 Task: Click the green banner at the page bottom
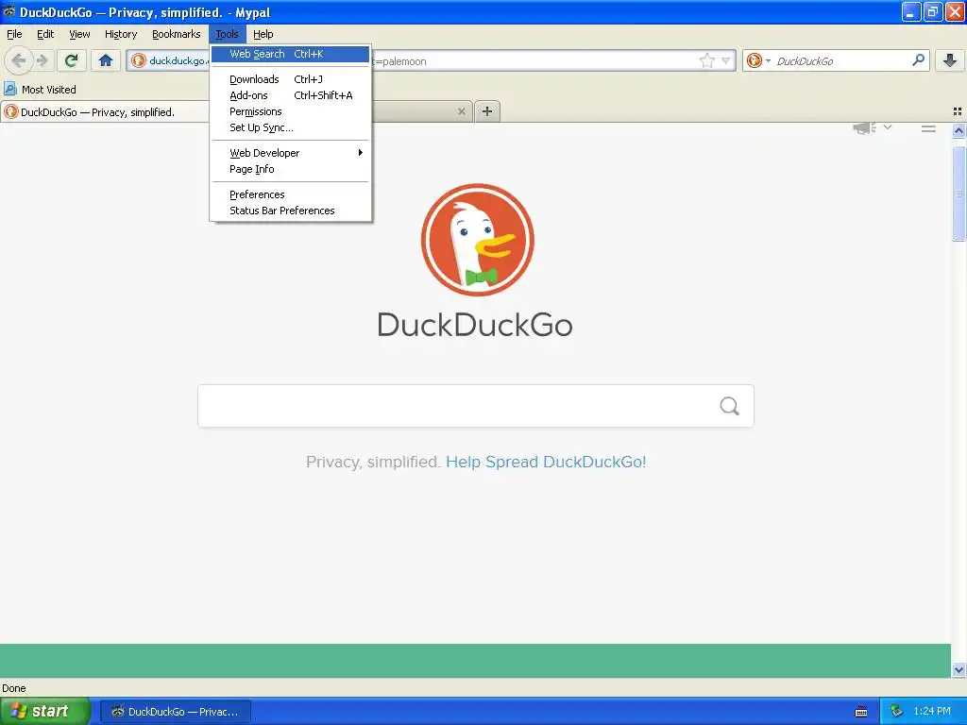(475, 660)
